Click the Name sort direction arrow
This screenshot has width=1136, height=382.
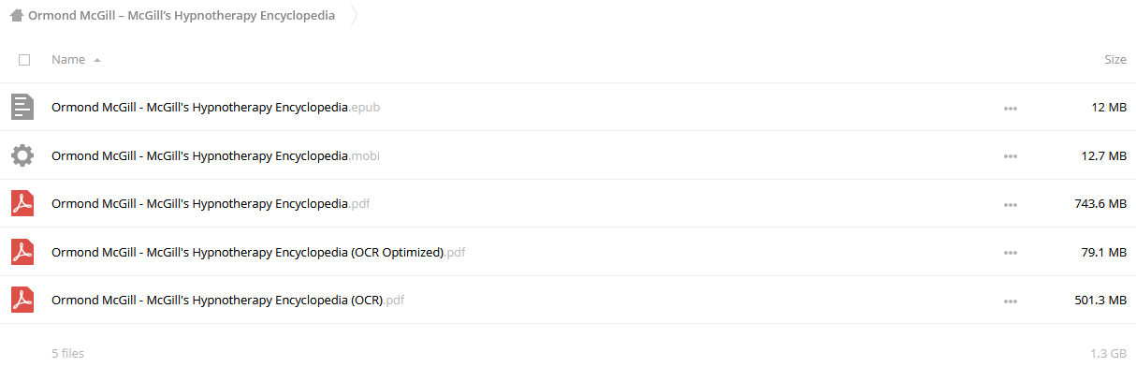[x=97, y=60]
